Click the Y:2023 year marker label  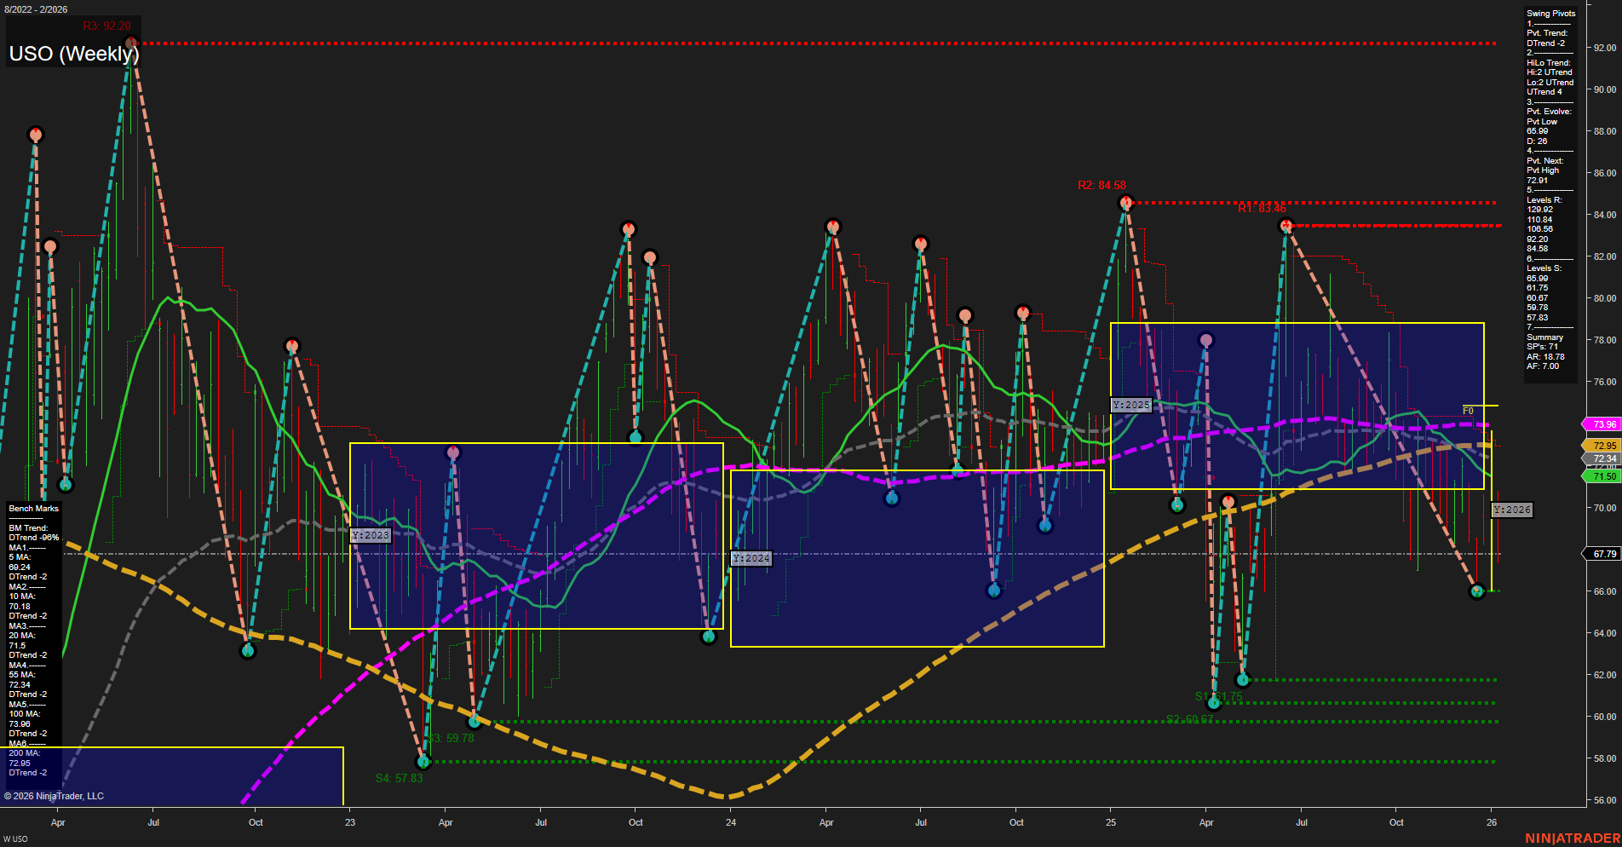tap(370, 535)
